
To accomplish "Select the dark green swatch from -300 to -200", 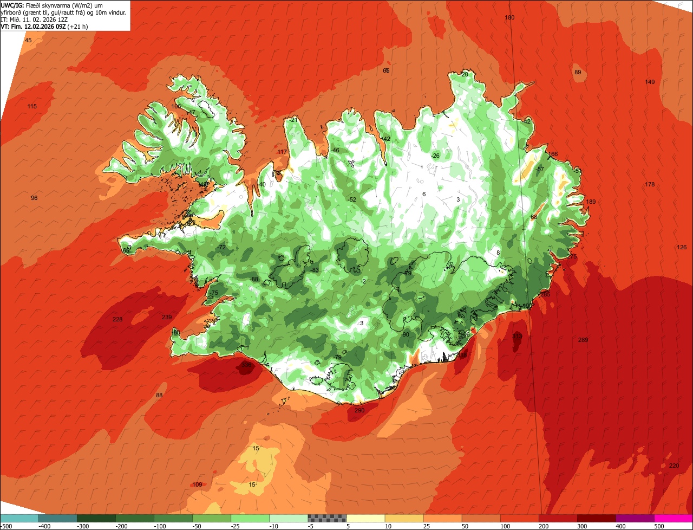I will pyautogui.click(x=96, y=518).
